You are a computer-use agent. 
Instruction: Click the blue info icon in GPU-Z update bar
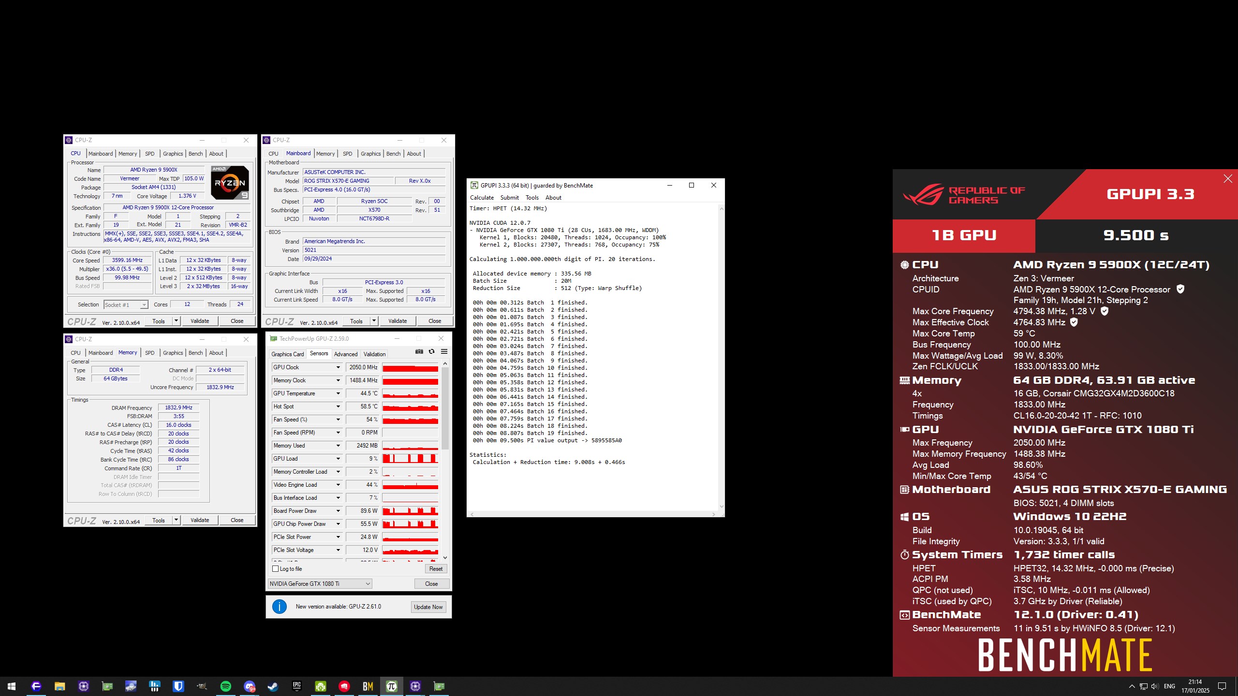click(280, 607)
